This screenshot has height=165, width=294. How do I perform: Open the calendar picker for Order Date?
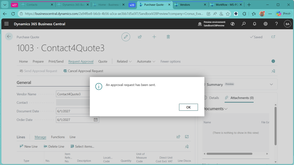coord(96,120)
